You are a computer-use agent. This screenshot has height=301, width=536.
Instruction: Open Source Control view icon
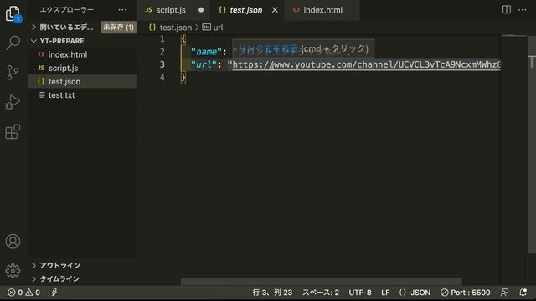[x=13, y=73]
